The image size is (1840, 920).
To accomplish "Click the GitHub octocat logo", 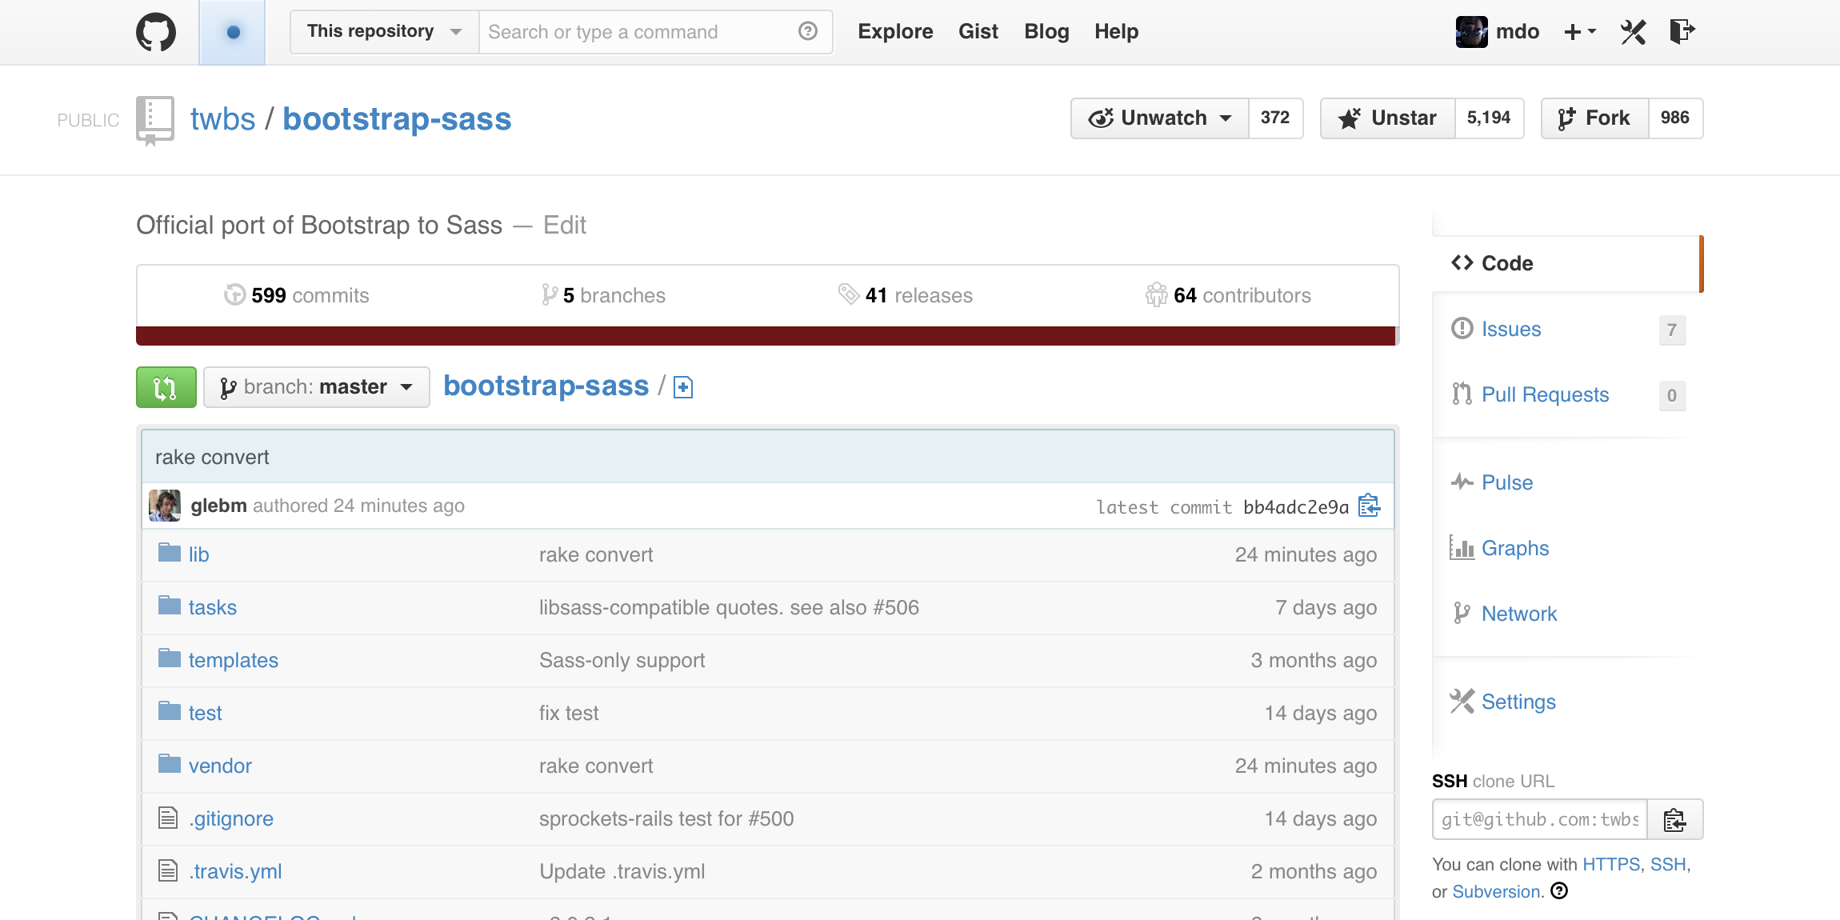I will coord(156,32).
